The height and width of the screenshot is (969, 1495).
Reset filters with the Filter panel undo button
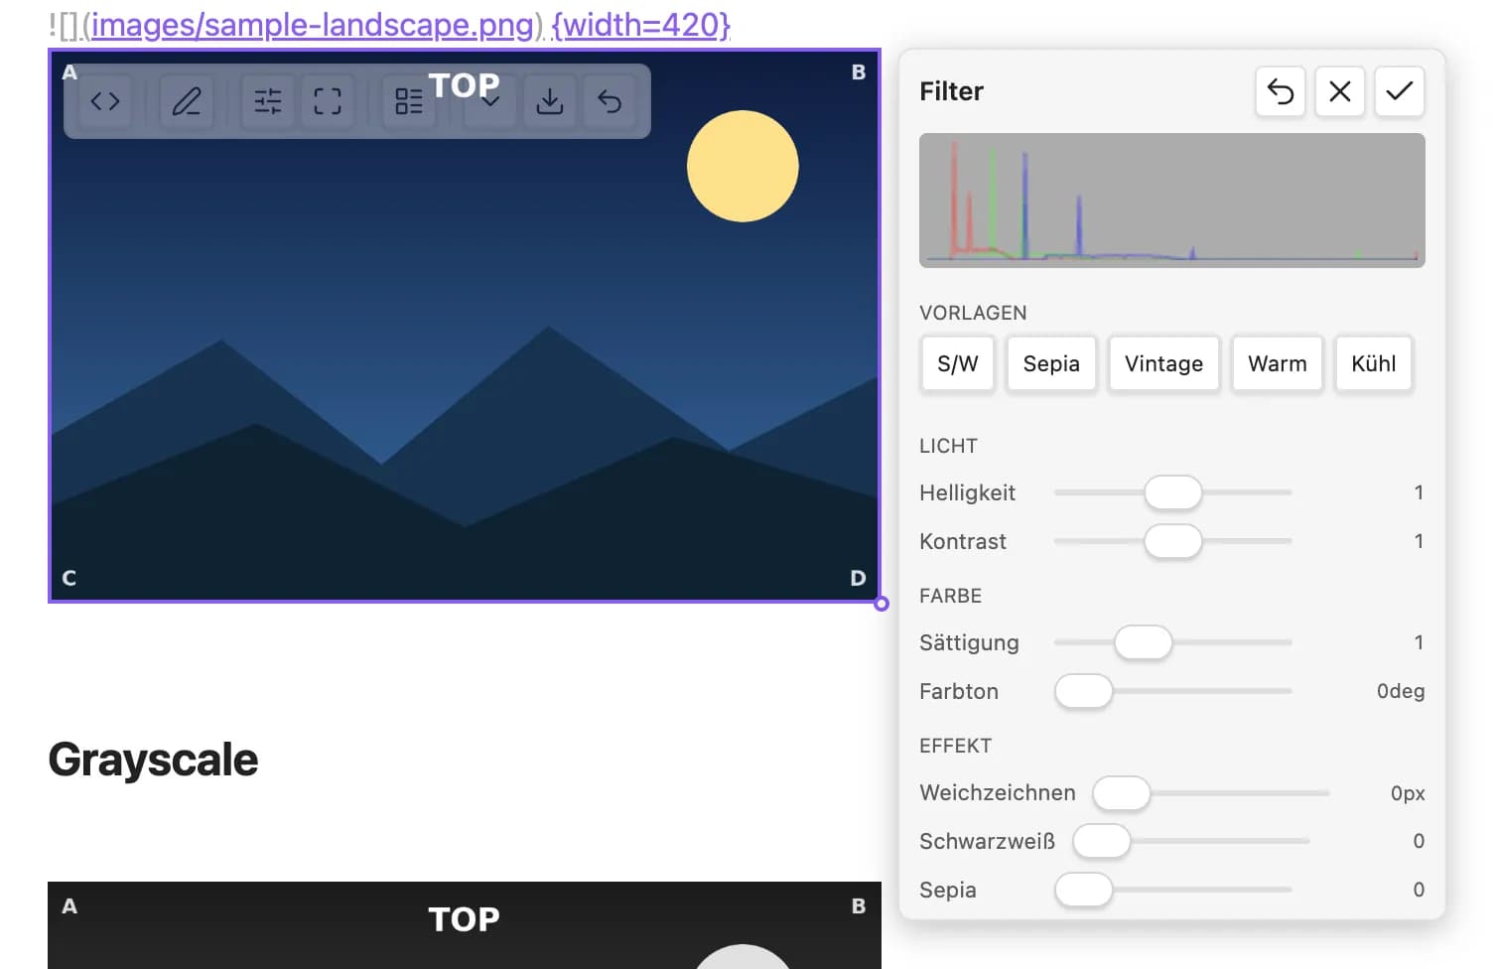(1281, 91)
